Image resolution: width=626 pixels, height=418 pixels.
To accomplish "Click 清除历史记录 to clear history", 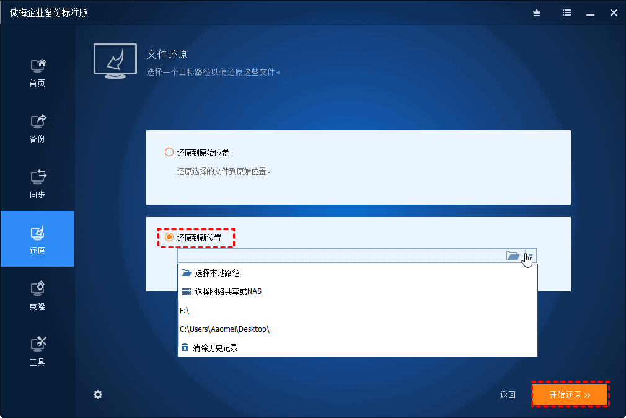I will tap(357, 348).
